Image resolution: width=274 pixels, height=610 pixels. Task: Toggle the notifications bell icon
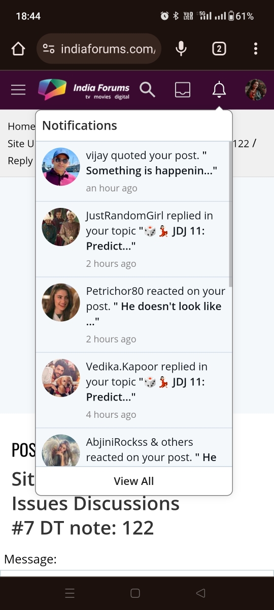(219, 90)
